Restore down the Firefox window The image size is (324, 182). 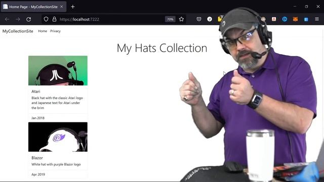point(306,7)
